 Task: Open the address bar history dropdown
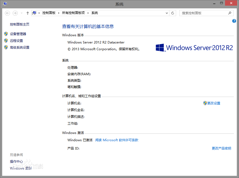167,13
